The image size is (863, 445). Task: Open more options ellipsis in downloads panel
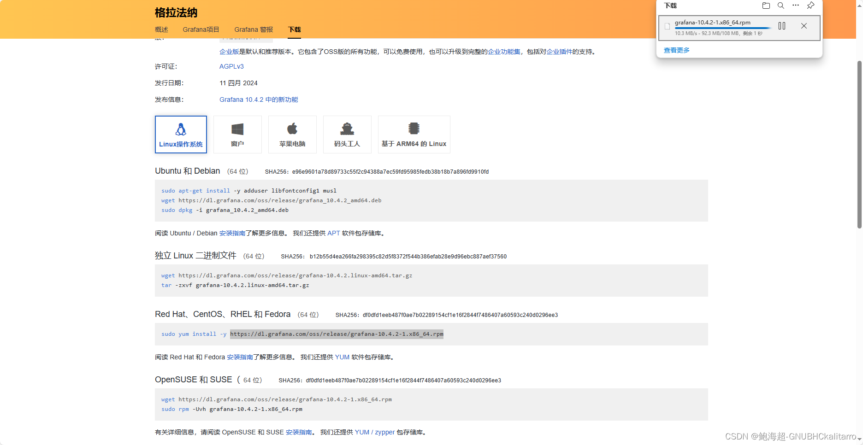tap(796, 6)
